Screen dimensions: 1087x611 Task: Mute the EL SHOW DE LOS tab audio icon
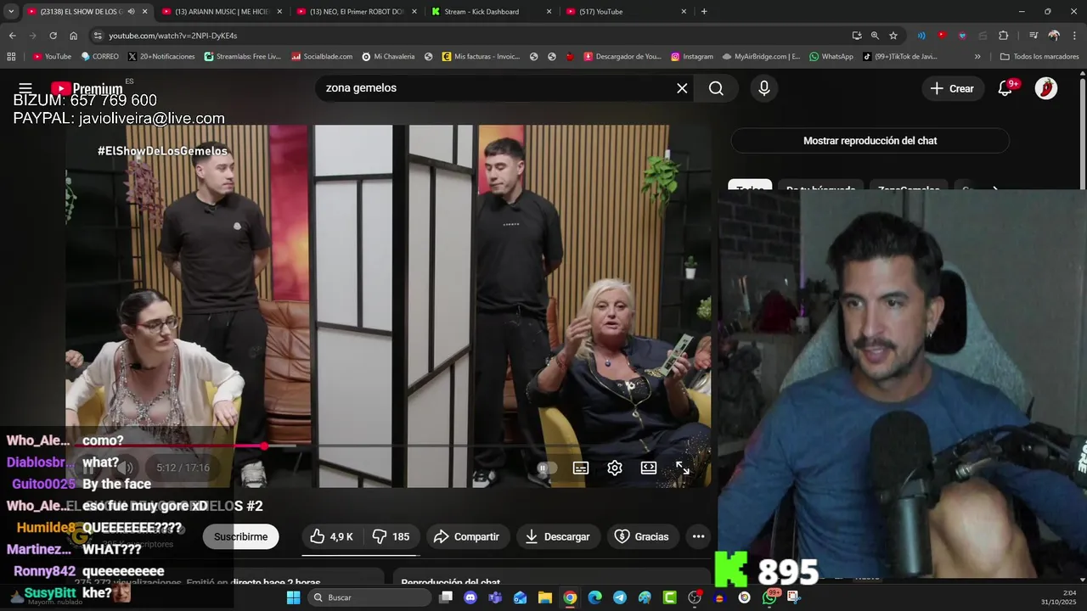point(131,12)
